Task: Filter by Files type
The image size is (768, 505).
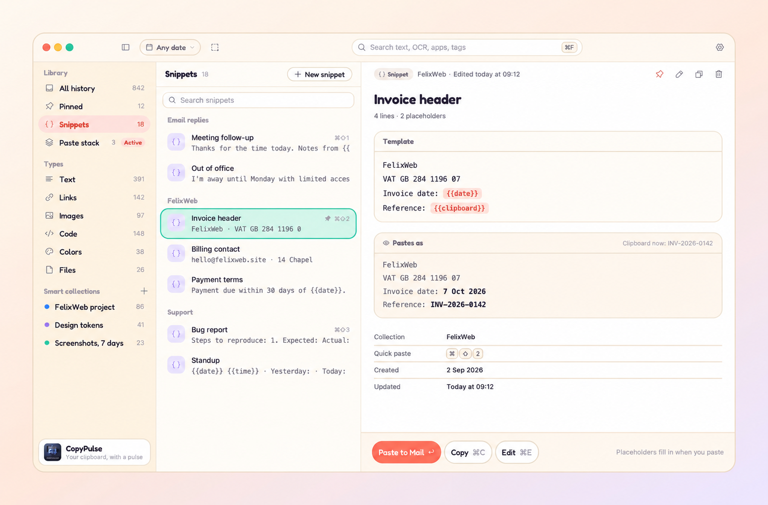Action: pos(94,270)
